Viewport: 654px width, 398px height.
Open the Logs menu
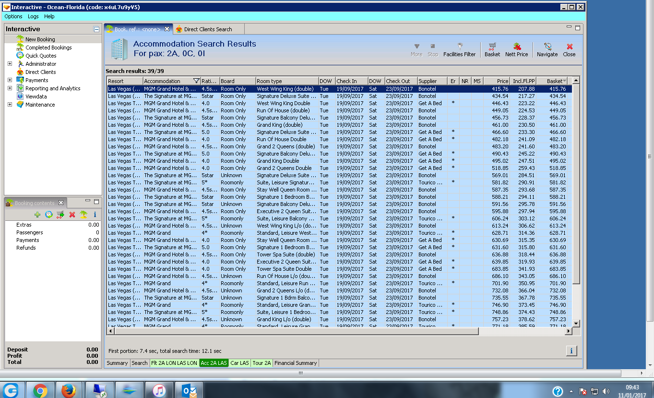(33, 16)
